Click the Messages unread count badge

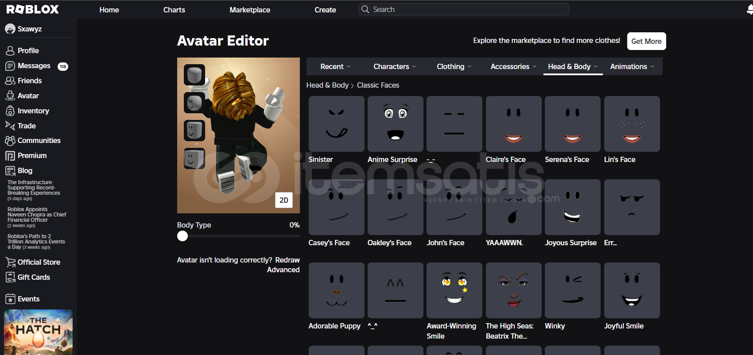[x=63, y=66]
